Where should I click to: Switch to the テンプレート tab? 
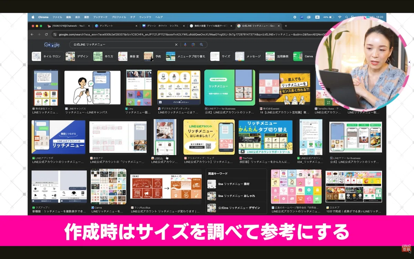(116, 26)
